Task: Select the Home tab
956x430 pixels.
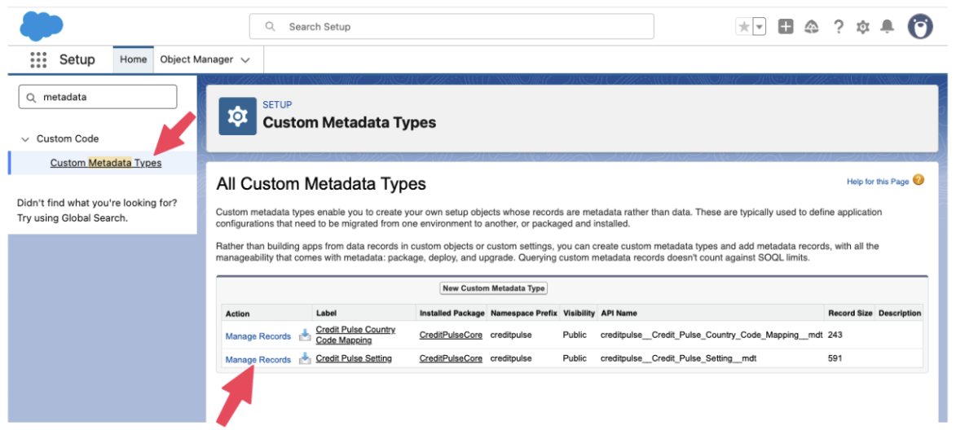Action: coord(133,59)
